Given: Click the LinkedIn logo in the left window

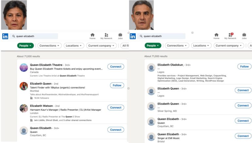Looking at the screenshot, I should (x=5, y=36).
